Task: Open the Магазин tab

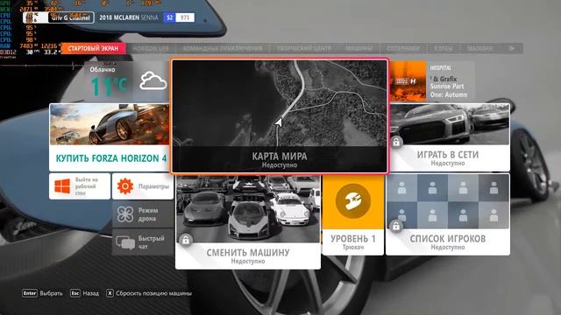Action: coord(479,49)
